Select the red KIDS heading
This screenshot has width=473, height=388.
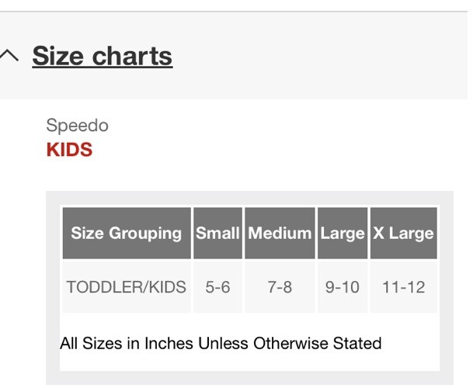[x=69, y=150]
